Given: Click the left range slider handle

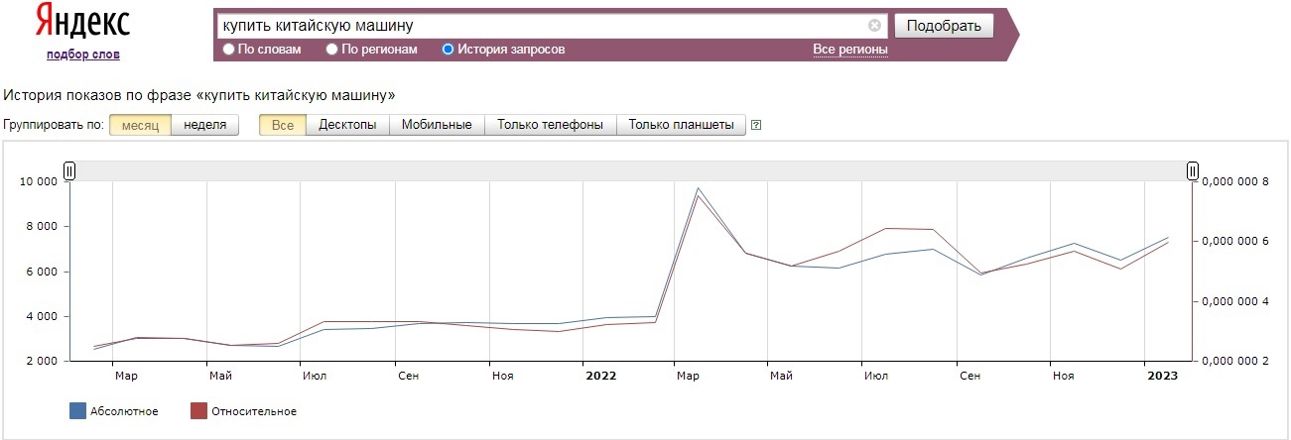Looking at the screenshot, I should (69, 171).
